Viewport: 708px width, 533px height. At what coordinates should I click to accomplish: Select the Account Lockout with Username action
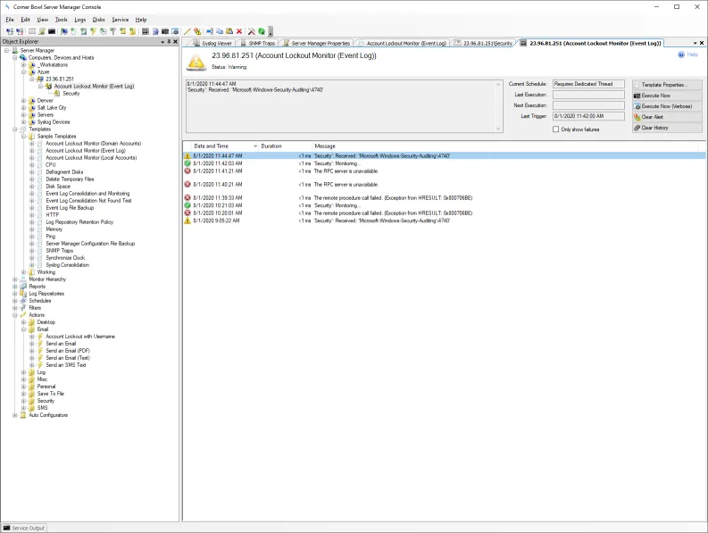(80, 337)
